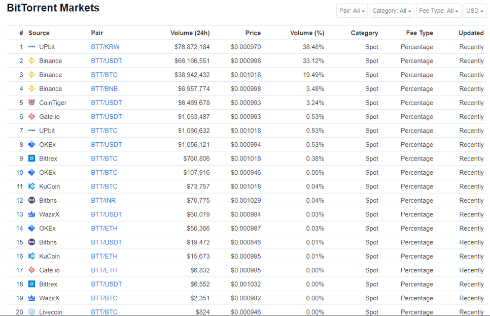The image size is (490, 316).
Task: Click the Bittrex logo in row 9
Action: click(x=31, y=159)
